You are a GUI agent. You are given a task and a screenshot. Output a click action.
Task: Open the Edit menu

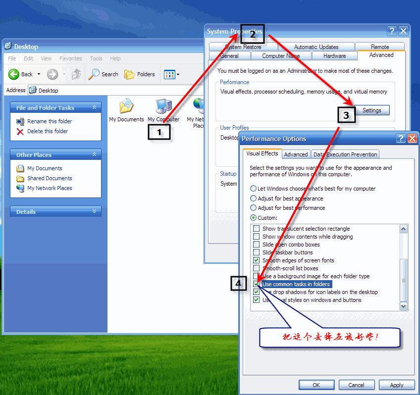click(x=28, y=58)
